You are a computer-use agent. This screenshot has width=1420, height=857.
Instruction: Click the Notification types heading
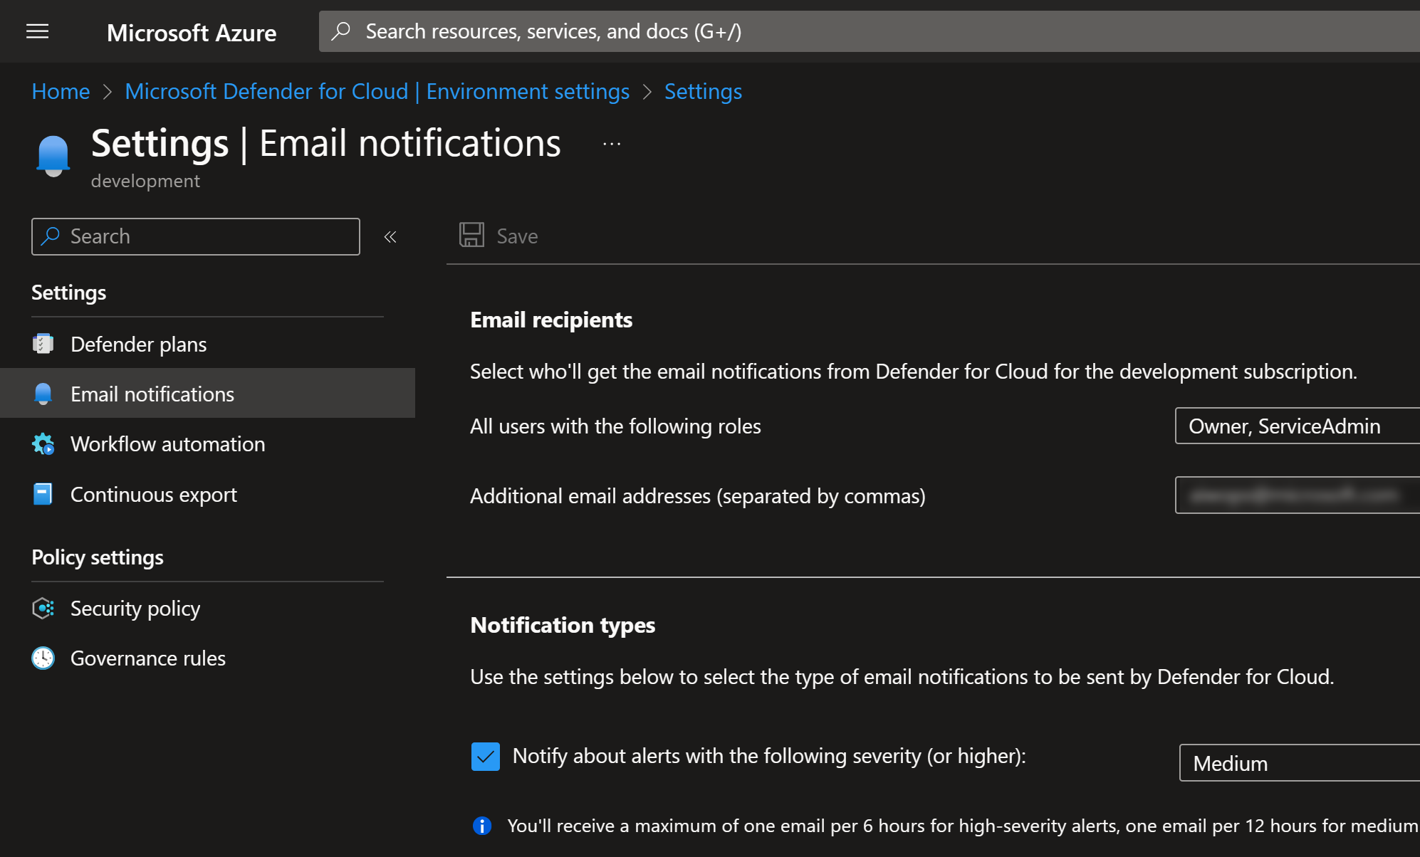(x=563, y=625)
